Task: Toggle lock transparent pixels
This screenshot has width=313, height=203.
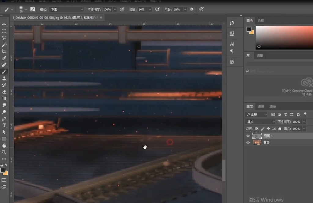Action: (257, 129)
